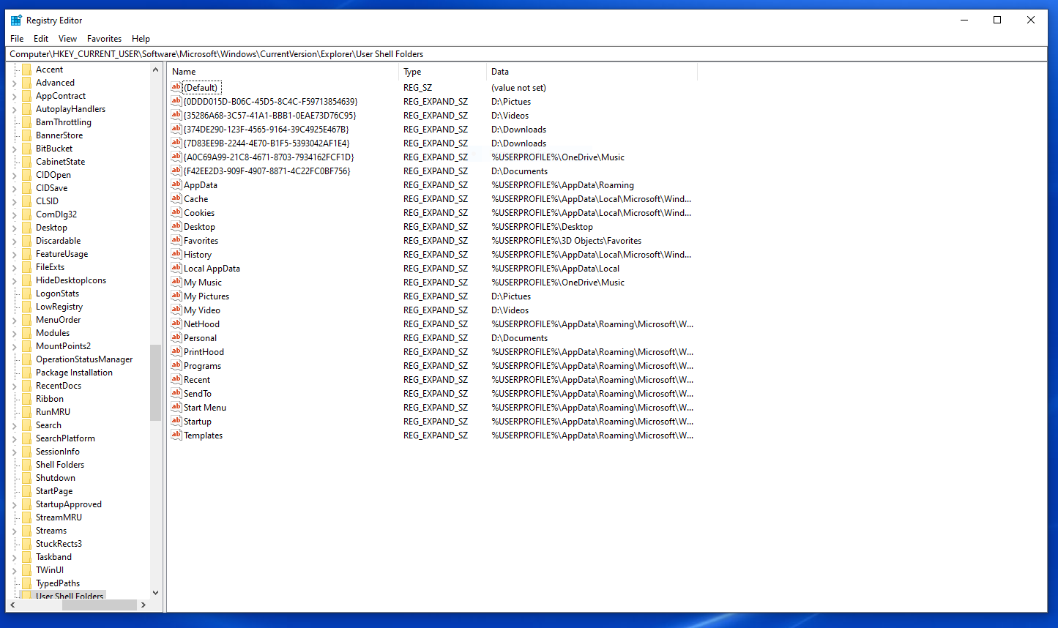Viewport: 1058px width, 628px height.
Task: Select the {F42EE2D3-909F-4907-8871-4C22FC0BF756} value
Action: (267, 171)
